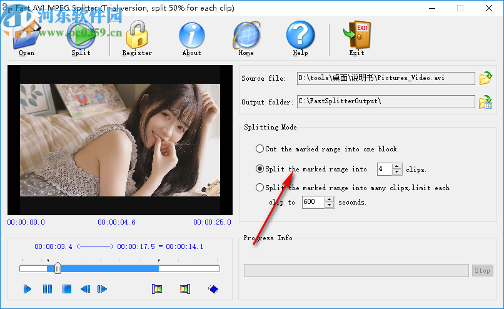Decrease clip seconds limit spinner
The image size is (504, 309).
click(330, 205)
